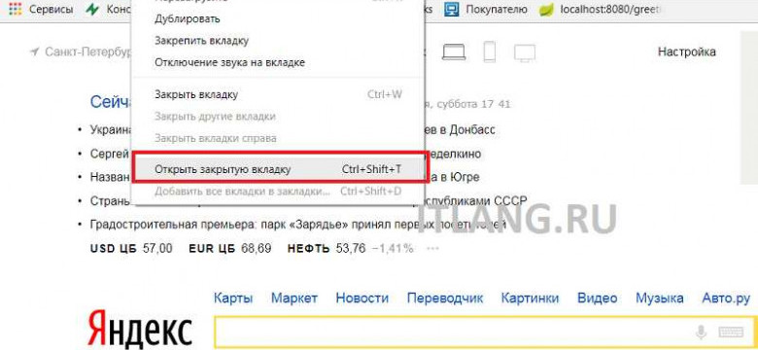Select the monitor device icon

click(x=525, y=52)
